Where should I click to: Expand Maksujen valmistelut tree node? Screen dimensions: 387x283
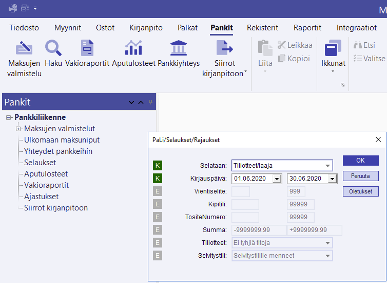click(x=18, y=129)
